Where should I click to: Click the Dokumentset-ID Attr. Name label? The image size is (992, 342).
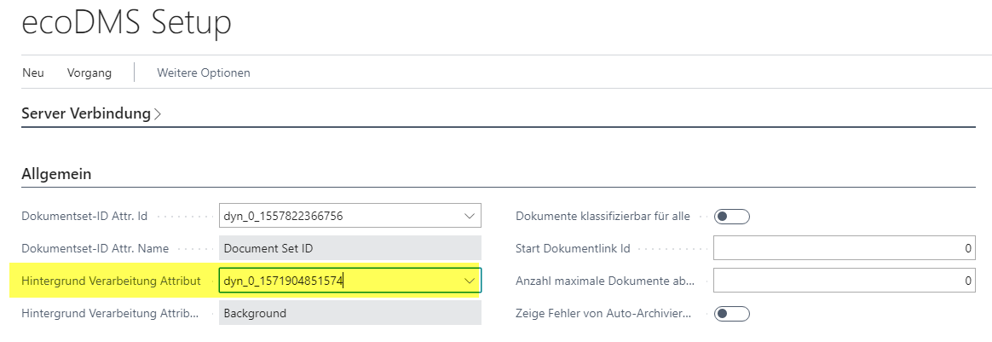[x=95, y=248]
